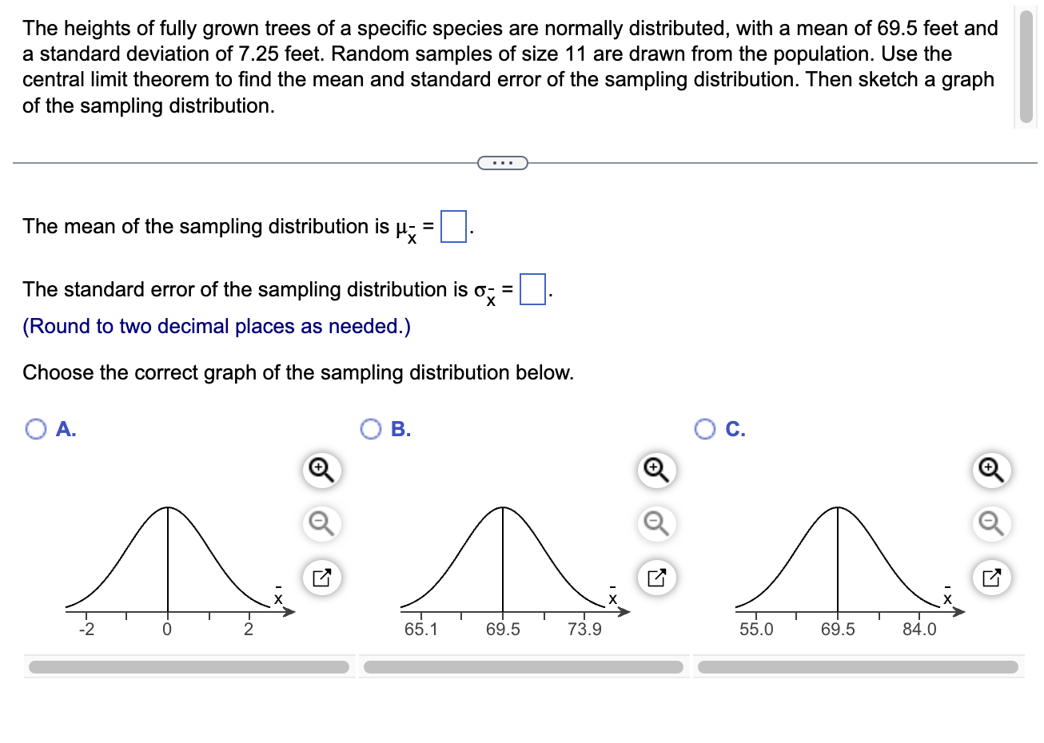Image resolution: width=1044 pixels, height=743 pixels.
Task: Click the scrollbar beneath graph B
Action: pyautogui.click(x=524, y=666)
